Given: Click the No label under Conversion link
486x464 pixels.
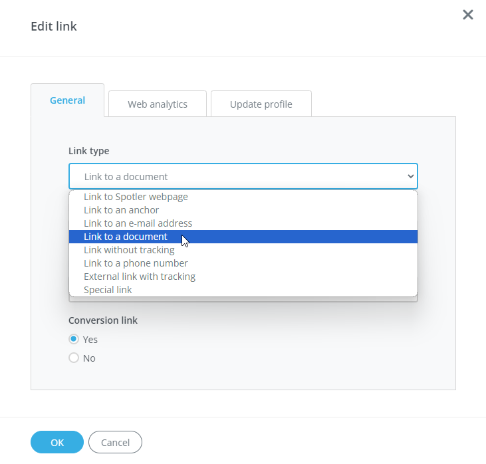Looking at the screenshot, I should [89, 358].
